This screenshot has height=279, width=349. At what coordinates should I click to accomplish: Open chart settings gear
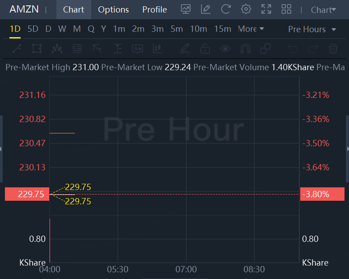click(x=246, y=9)
